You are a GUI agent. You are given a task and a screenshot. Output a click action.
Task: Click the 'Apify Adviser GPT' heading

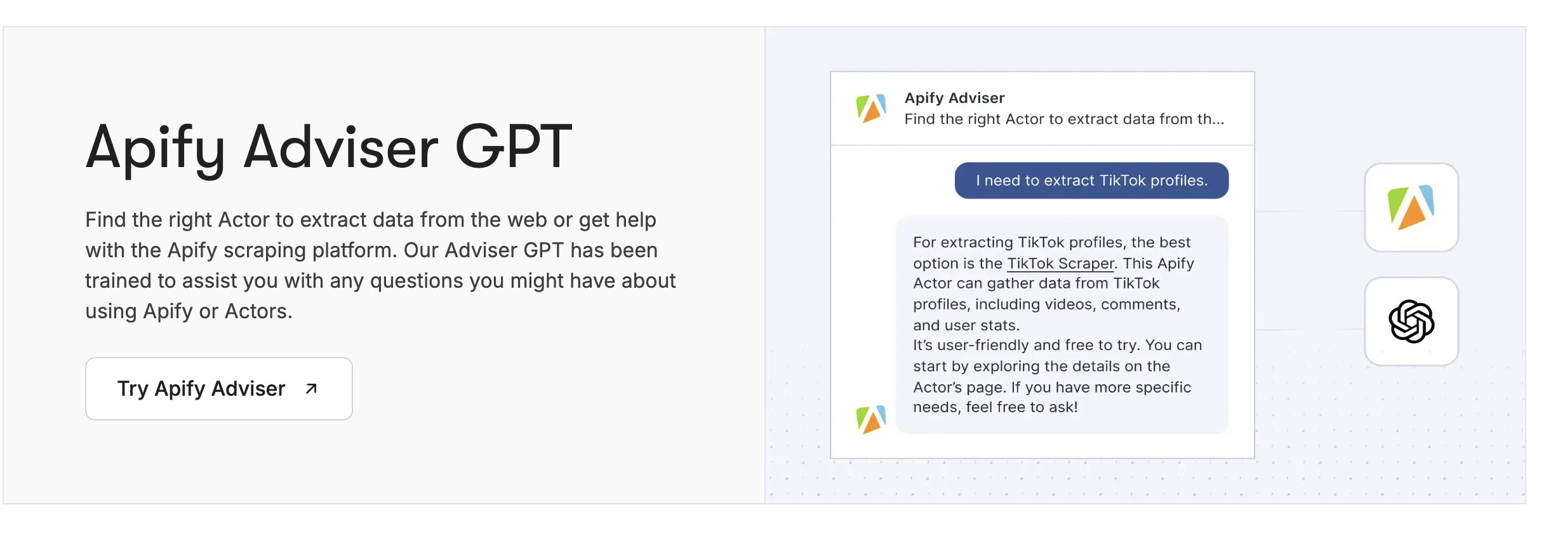coord(329,147)
